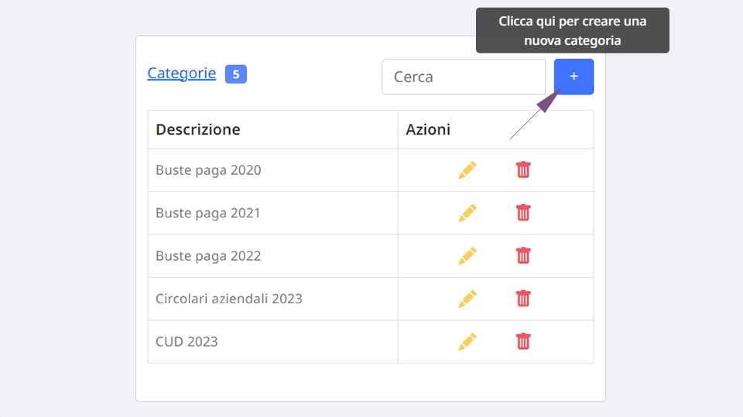This screenshot has height=417, width=743.
Task: Delete the CUD 2023 category
Action: pyautogui.click(x=523, y=341)
